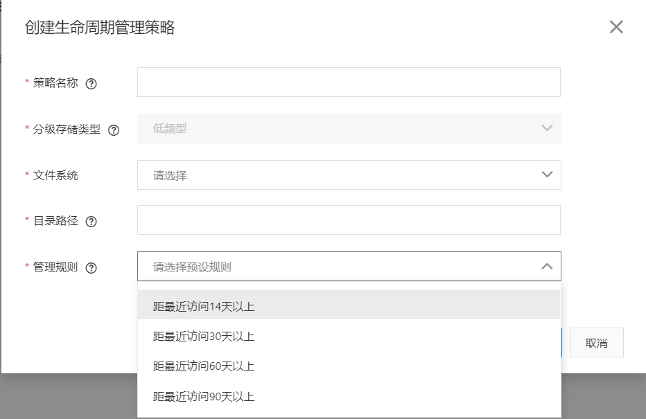Click the 创建生命周期管理策略 dialog title
Viewport: 646px width, 419px height.
[100, 28]
